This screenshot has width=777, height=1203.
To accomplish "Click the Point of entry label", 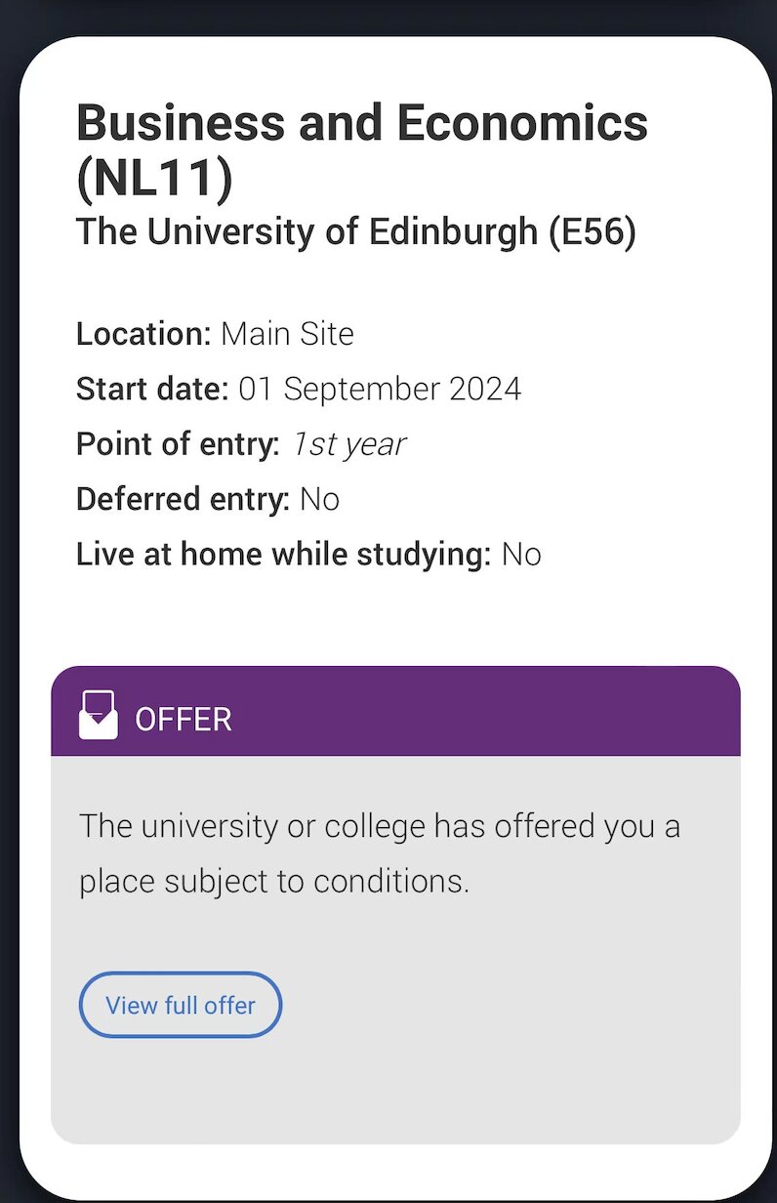I will pyautogui.click(x=178, y=444).
